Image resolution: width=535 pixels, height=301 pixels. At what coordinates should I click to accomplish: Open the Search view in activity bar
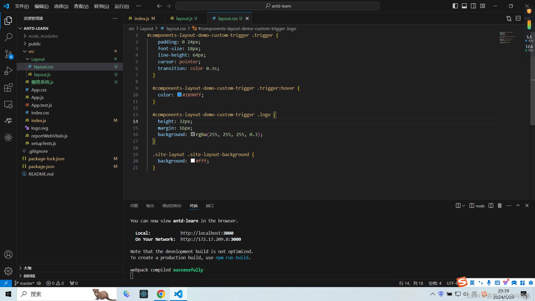(8, 37)
